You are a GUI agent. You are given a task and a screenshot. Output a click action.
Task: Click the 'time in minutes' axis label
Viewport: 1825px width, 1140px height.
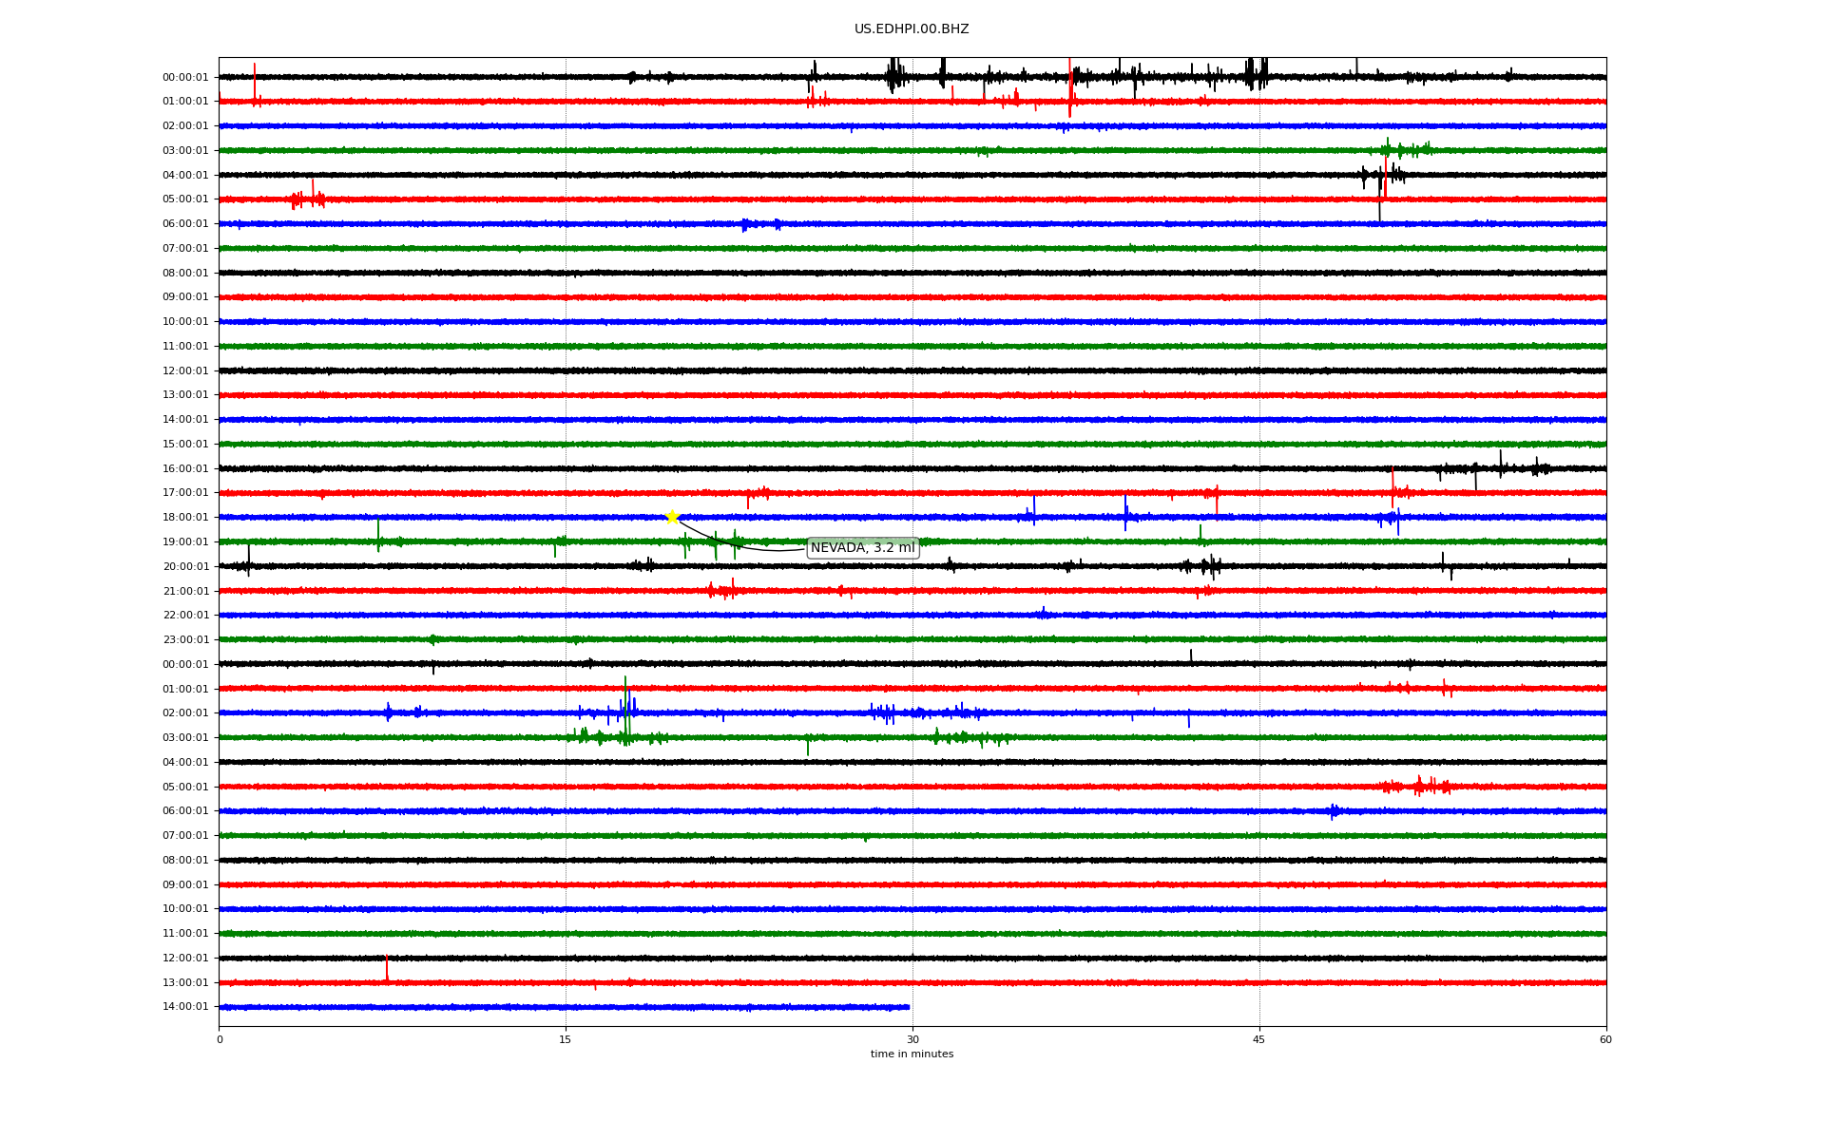click(911, 1054)
